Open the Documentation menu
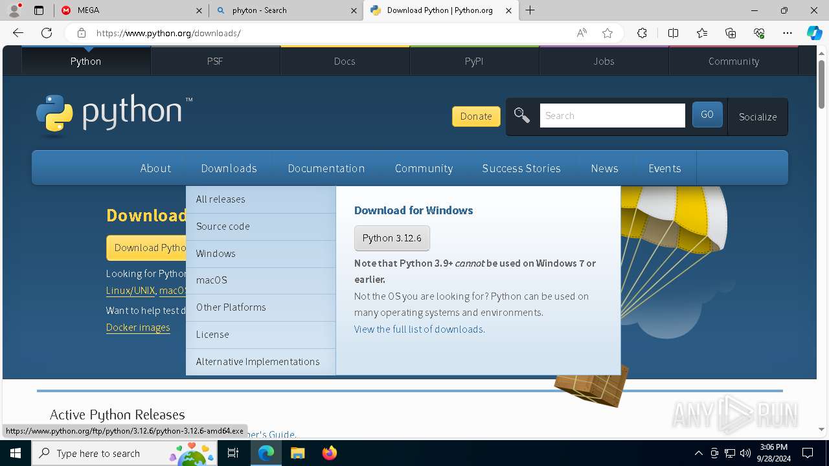This screenshot has height=466, width=829. [326, 168]
